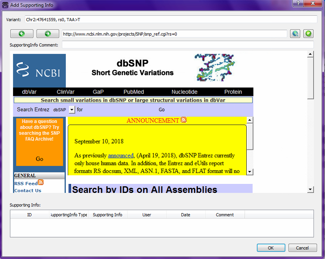
Task: Click Go next to the Entrez search
Action: coord(162,110)
